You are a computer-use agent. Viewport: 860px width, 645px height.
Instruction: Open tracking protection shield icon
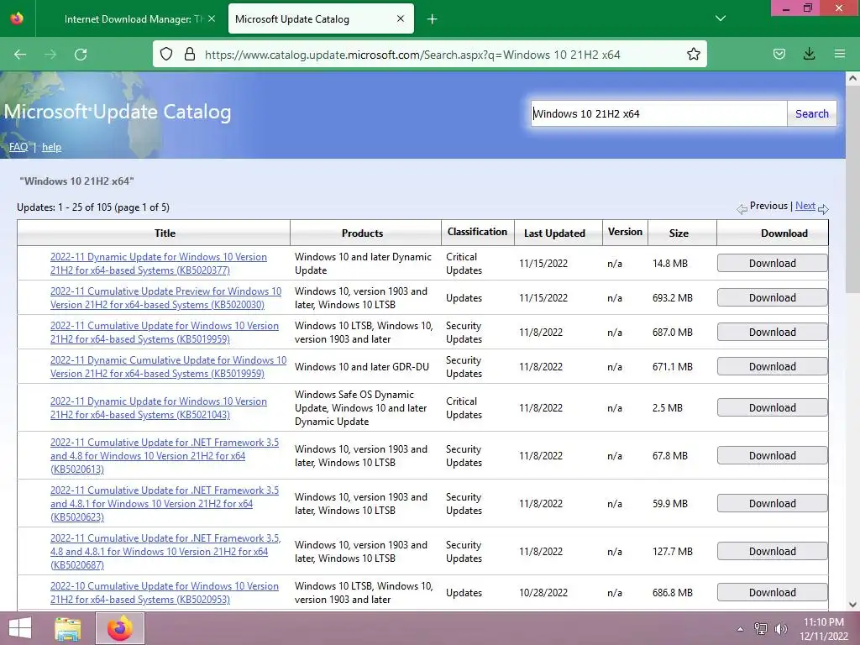(x=166, y=54)
